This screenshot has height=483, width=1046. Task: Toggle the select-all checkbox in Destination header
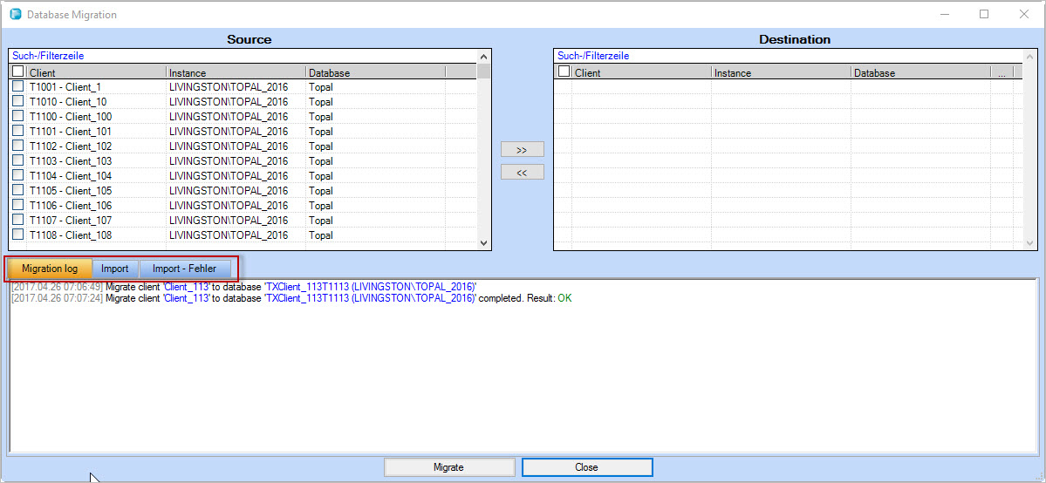564,72
